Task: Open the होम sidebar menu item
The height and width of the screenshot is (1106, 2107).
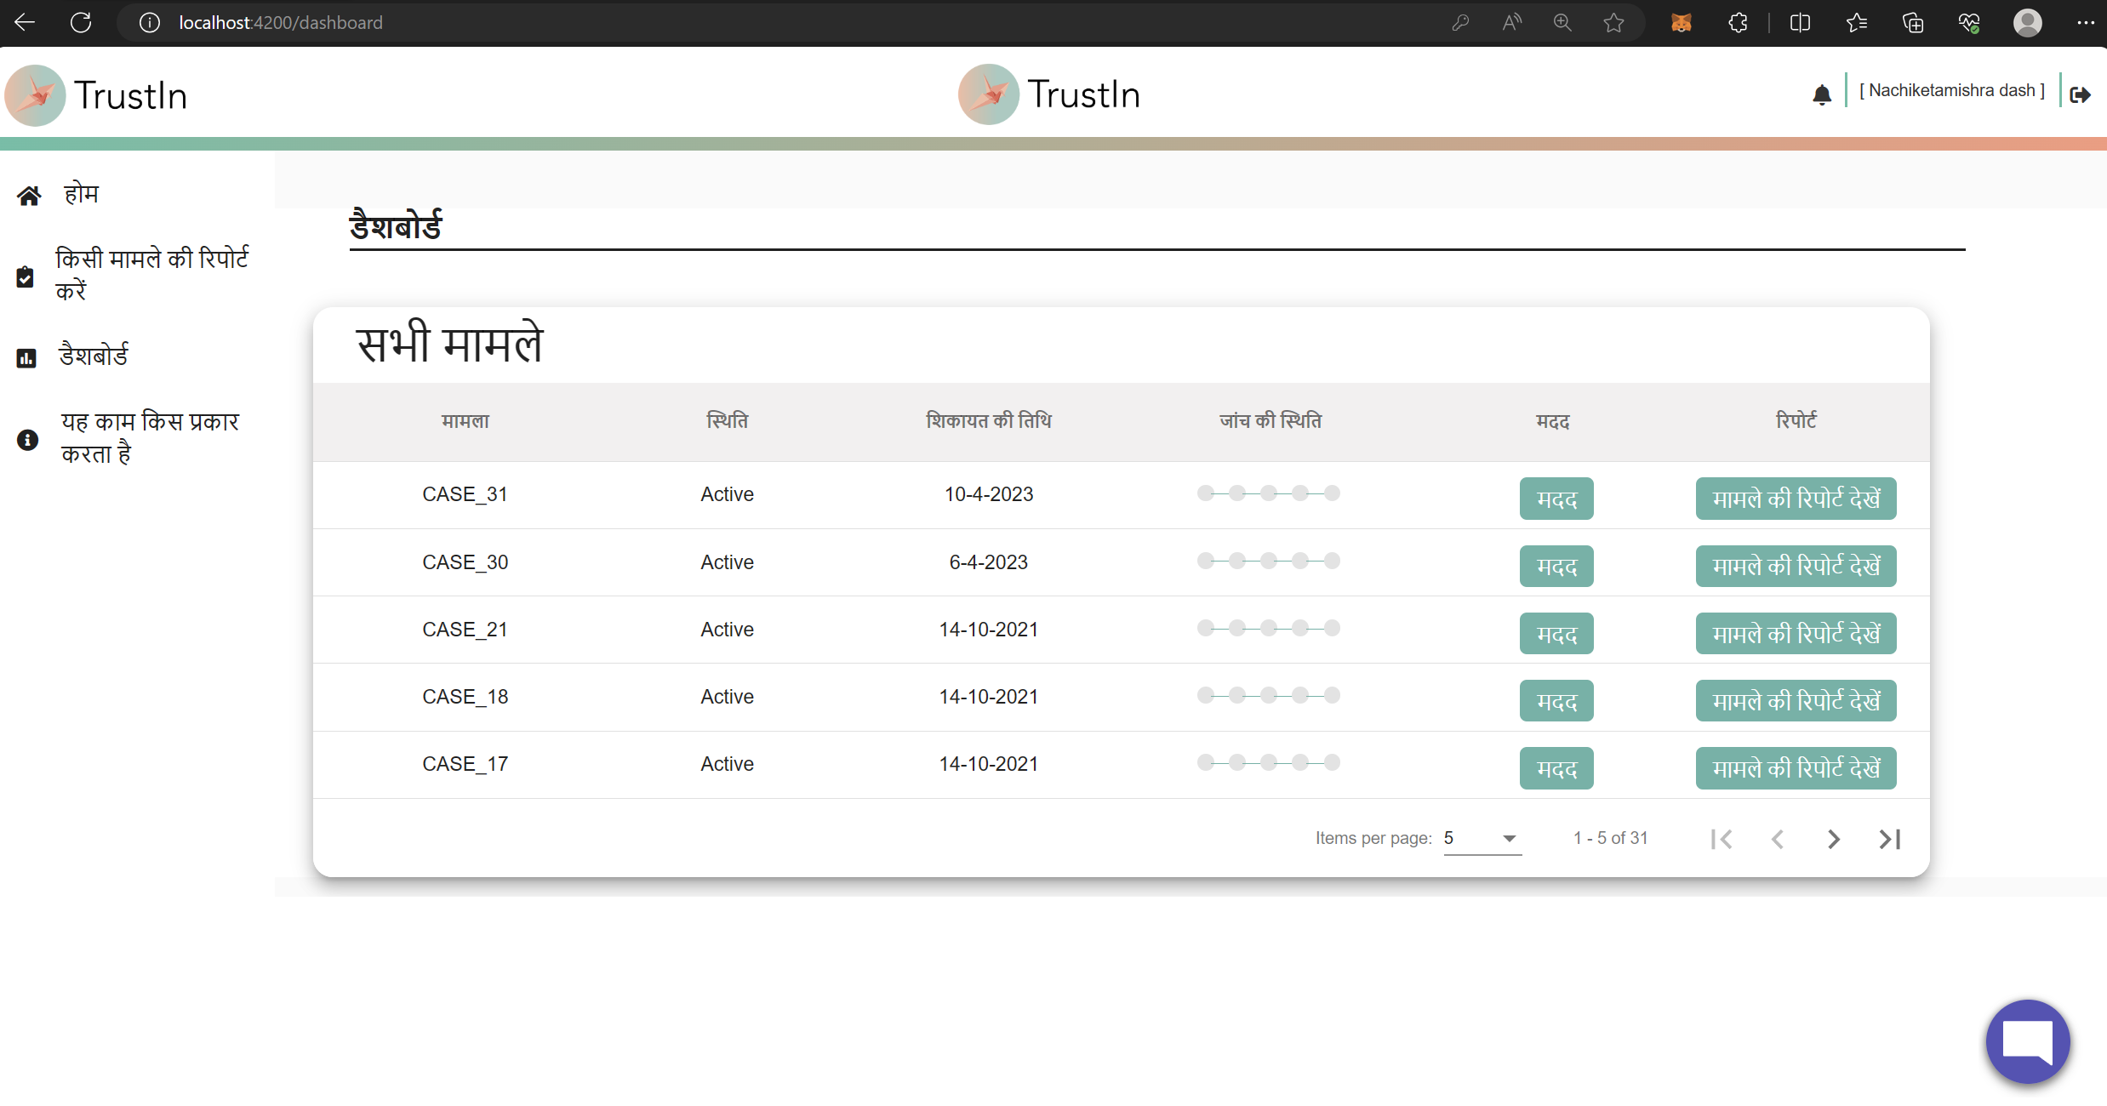Action: pyautogui.click(x=82, y=194)
